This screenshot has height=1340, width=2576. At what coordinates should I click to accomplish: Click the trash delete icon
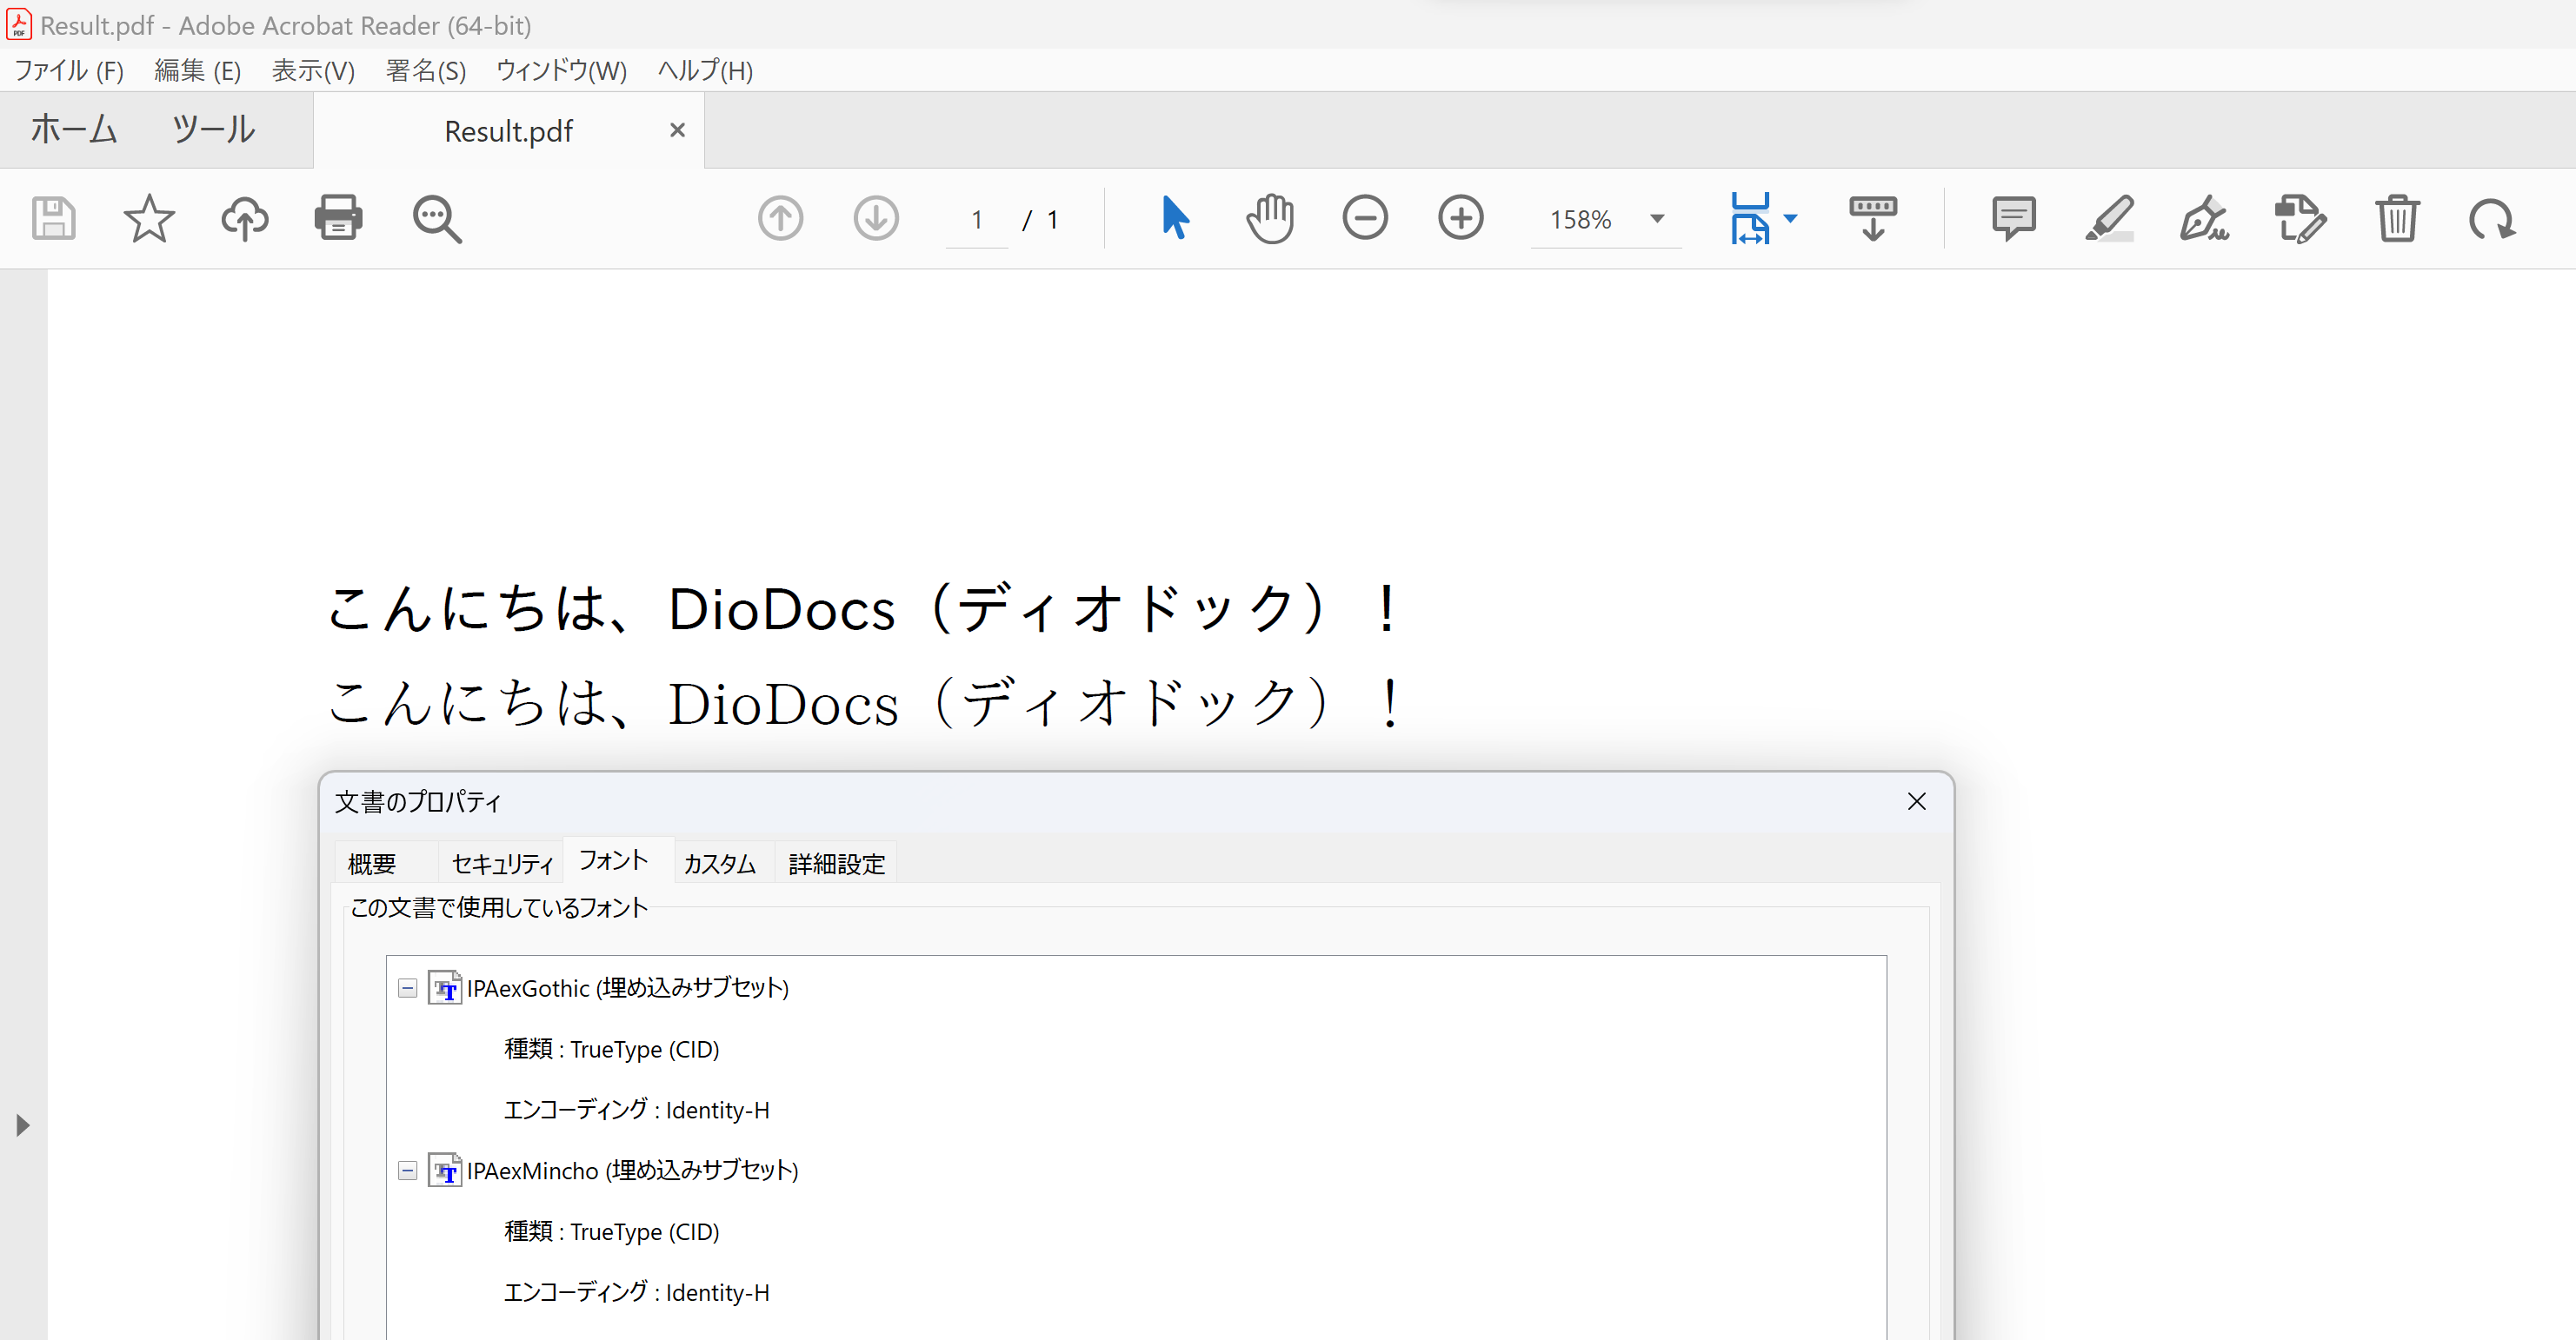pos(2397,219)
